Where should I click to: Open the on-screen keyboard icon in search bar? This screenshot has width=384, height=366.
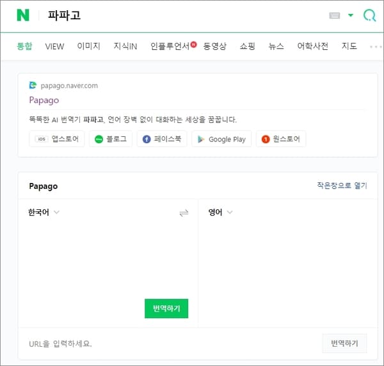(334, 15)
